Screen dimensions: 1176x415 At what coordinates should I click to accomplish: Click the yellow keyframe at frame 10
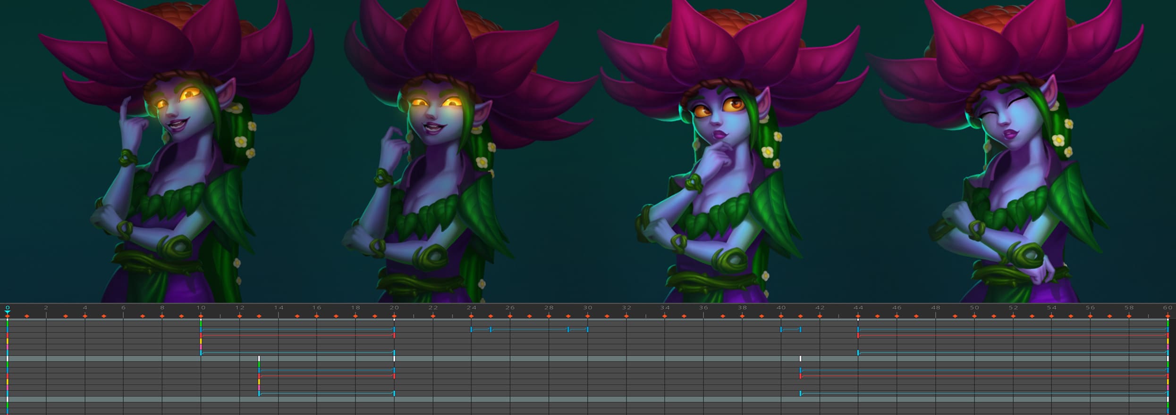tap(201, 341)
